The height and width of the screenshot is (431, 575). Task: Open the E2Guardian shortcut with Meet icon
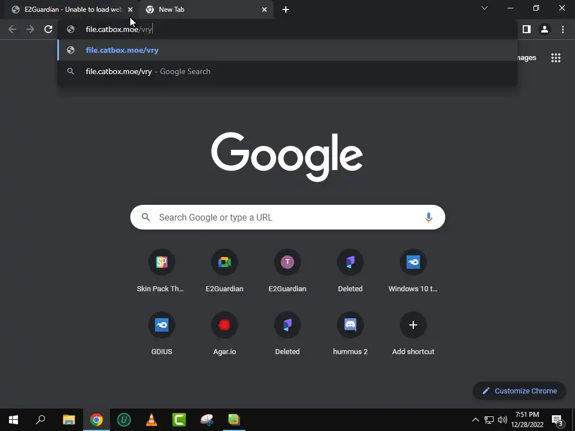[225, 271]
